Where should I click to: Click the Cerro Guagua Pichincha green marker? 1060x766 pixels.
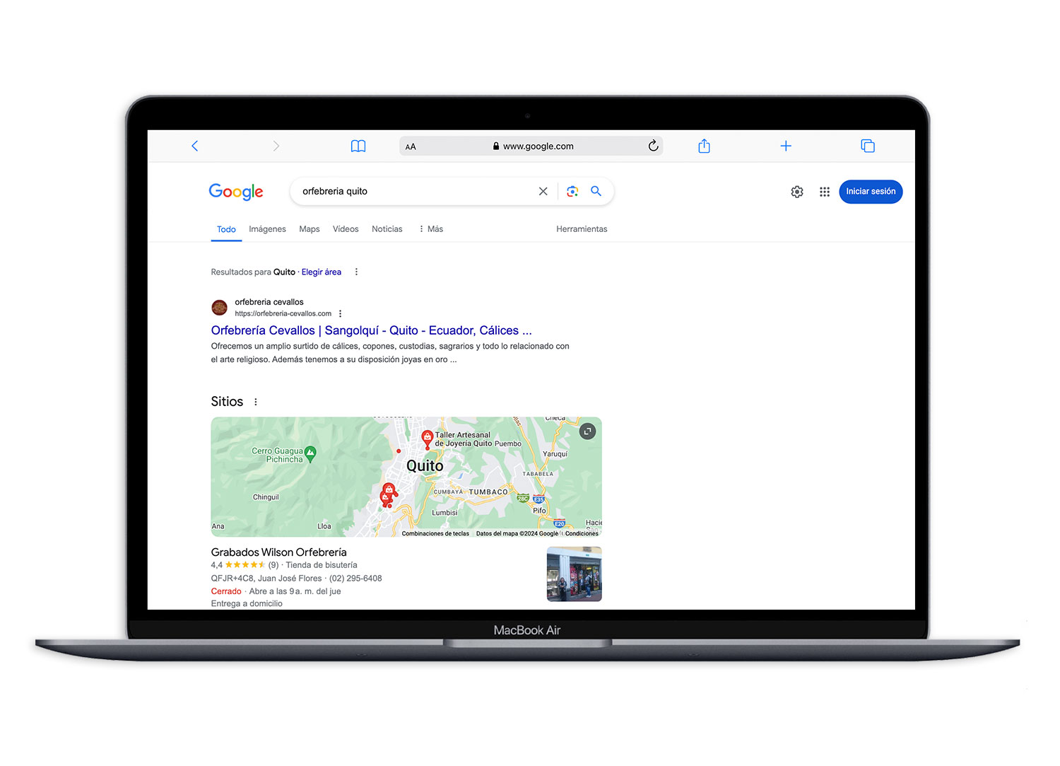pos(310,454)
